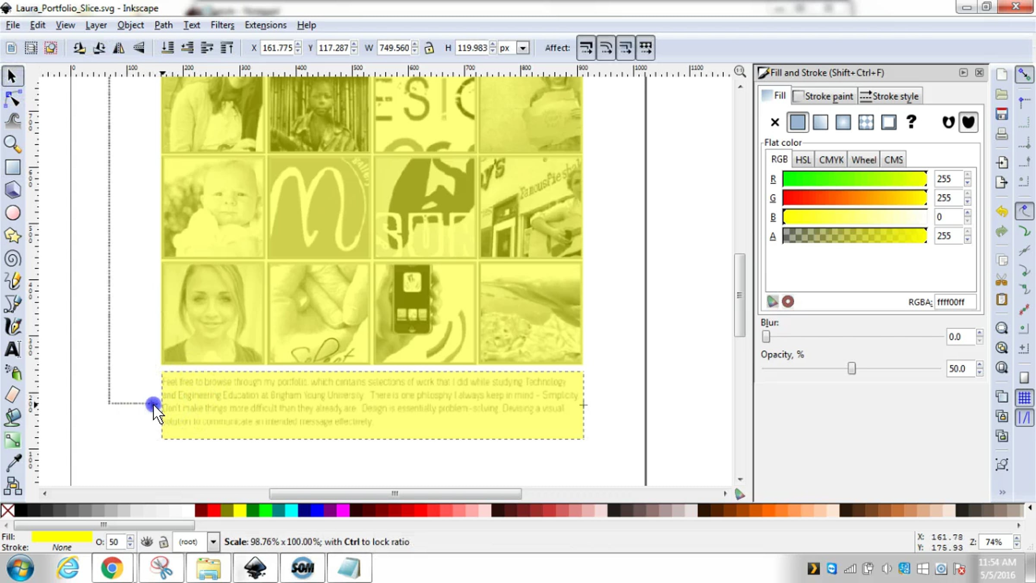This screenshot has width=1036, height=583.
Task: Remove fill with X paint button
Action: click(x=774, y=123)
